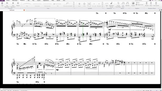Click Over Rests beam option

[x=123, y=5]
